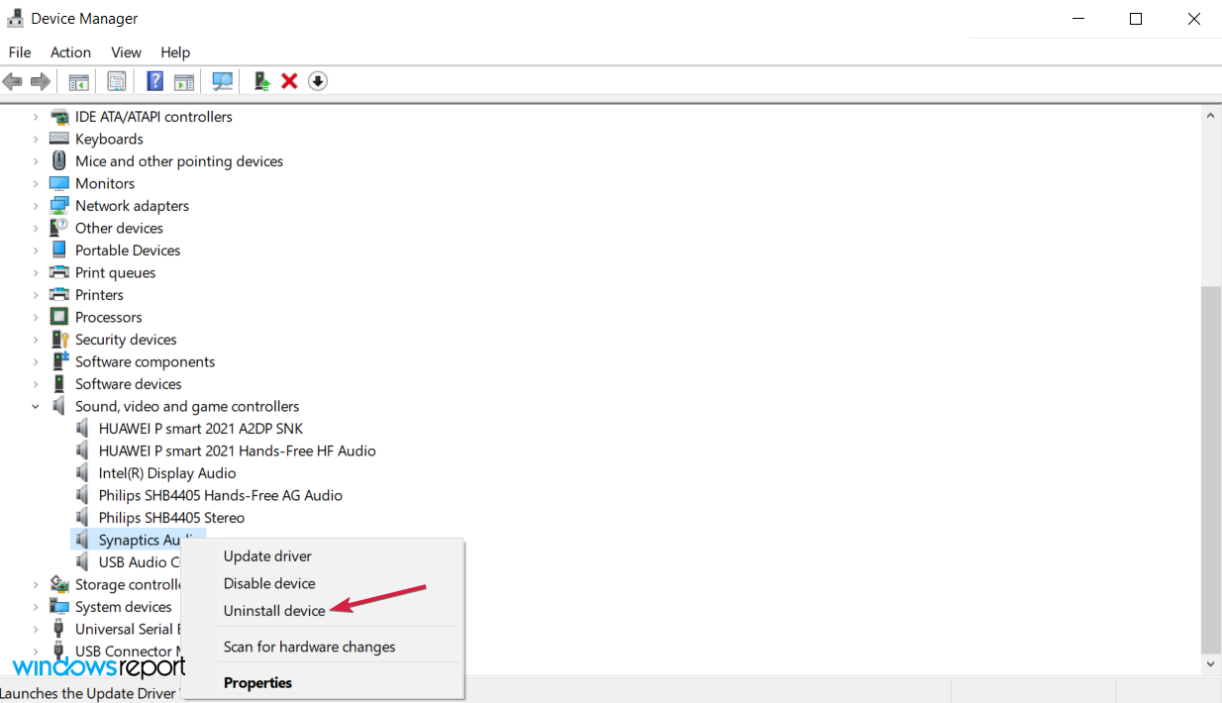Click the red X uninstall device icon
The height and width of the screenshot is (703, 1222).
click(289, 81)
